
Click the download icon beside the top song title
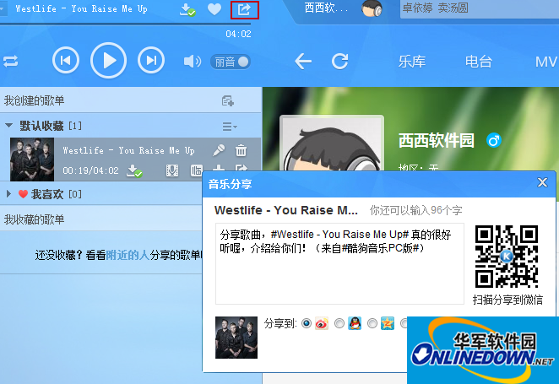pyautogui.click(x=187, y=9)
